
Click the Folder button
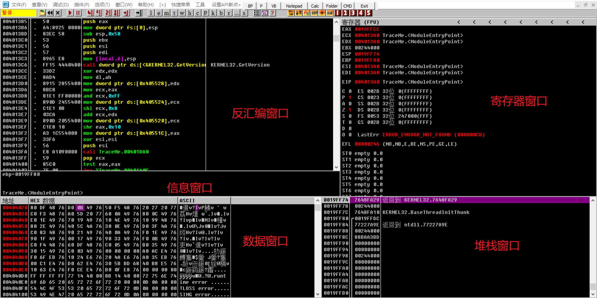point(332,6)
